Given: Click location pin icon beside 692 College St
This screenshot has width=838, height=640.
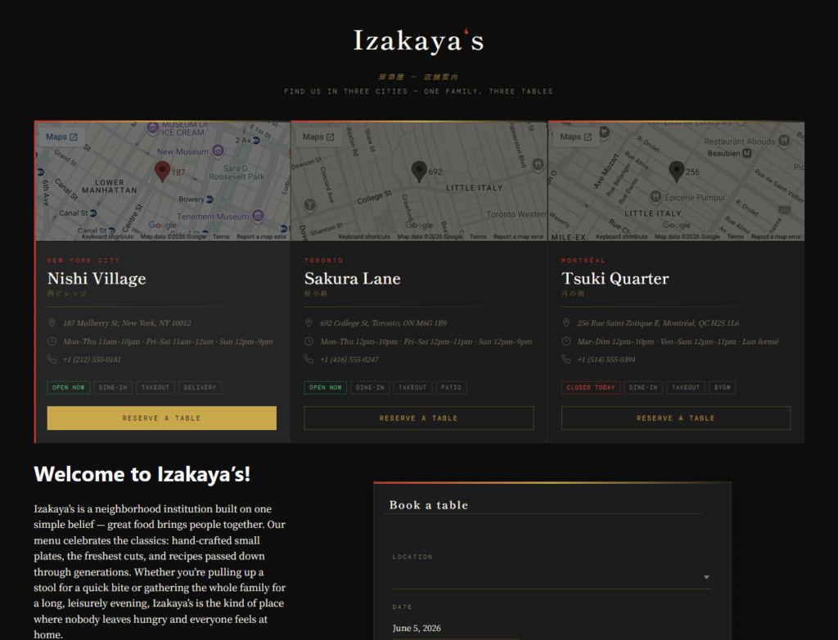Looking at the screenshot, I should click(x=309, y=323).
